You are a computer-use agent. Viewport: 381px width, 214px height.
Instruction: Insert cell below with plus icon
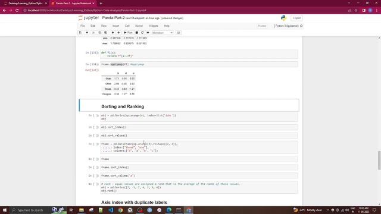click(87, 33)
